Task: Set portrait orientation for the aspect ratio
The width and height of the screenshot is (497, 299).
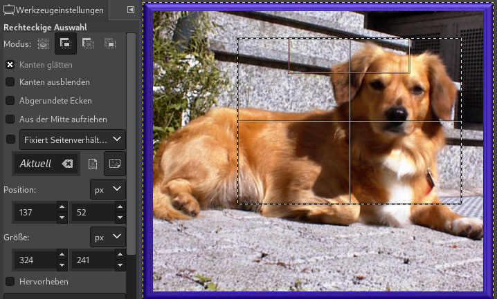Action: coord(93,164)
